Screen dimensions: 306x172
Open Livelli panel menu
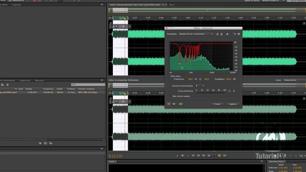262,161
